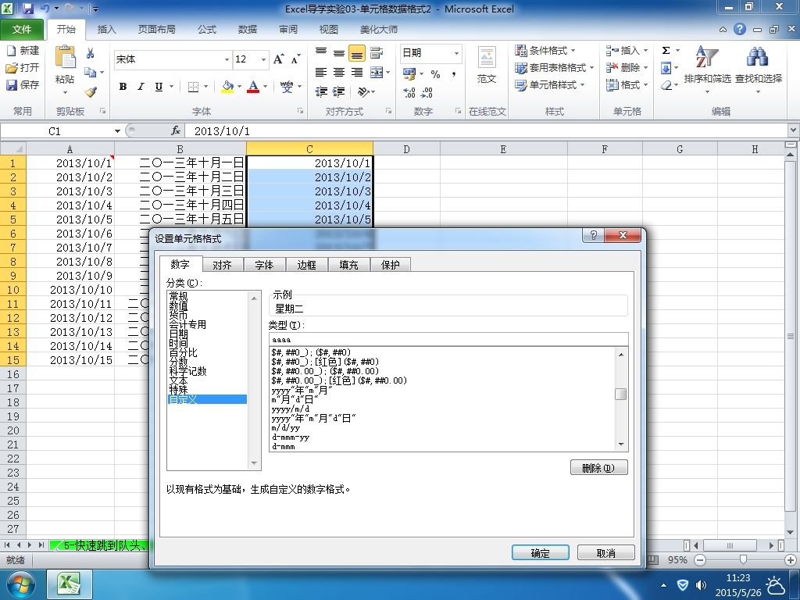800x600 pixels.
Task: Click the Wrap Text icon
Action: pos(377,52)
